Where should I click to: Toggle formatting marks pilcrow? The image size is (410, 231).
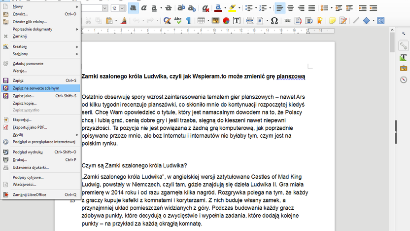pos(189,20)
